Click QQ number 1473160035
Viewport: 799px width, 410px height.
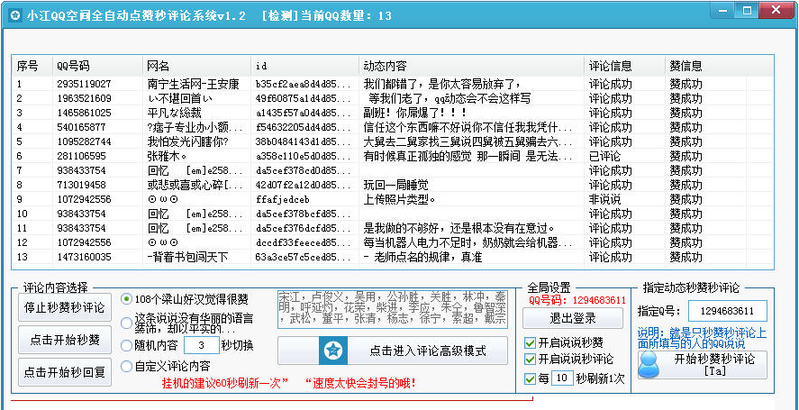coord(84,257)
